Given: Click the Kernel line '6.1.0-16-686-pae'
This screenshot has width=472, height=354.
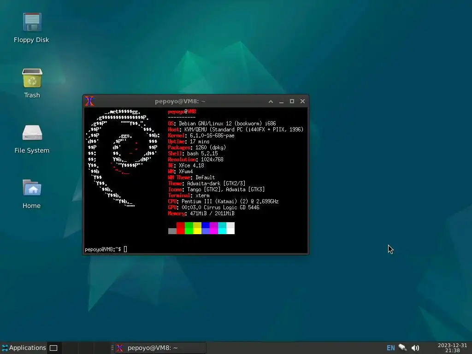Looking at the screenshot, I should (x=201, y=136).
